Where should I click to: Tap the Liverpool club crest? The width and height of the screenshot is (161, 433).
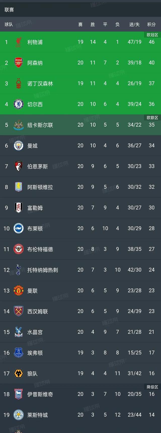click(x=18, y=42)
